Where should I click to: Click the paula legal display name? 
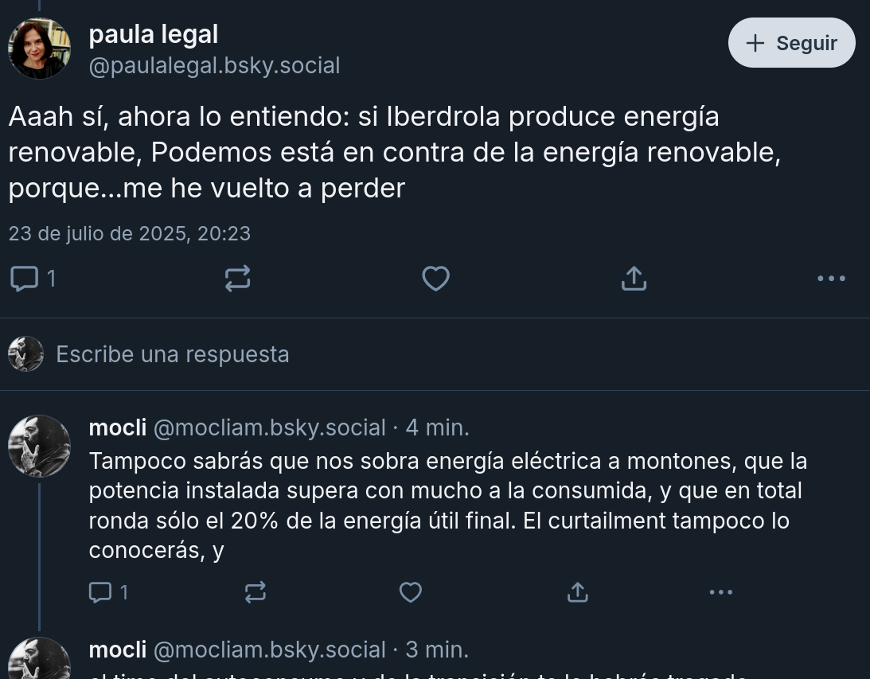tap(154, 34)
